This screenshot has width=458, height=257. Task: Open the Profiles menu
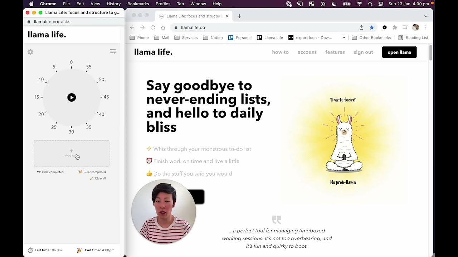coord(163,4)
